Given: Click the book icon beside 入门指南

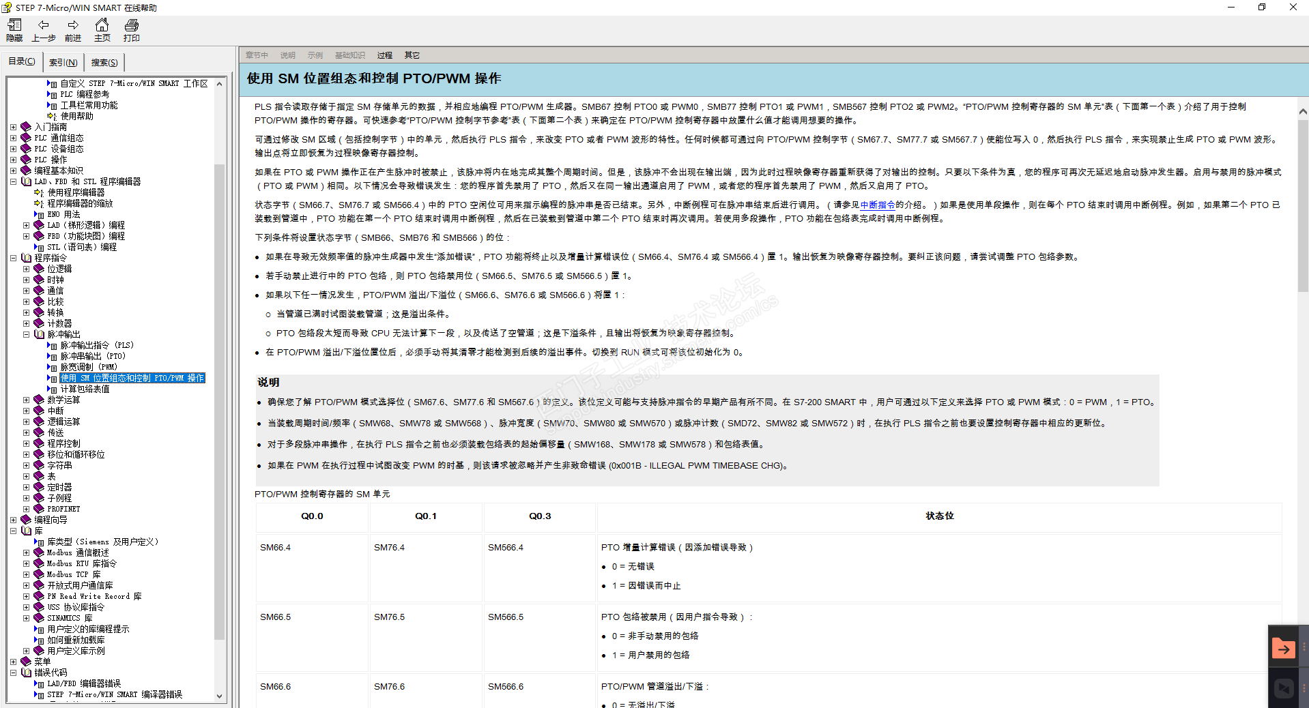Looking at the screenshot, I should coord(26,127).
